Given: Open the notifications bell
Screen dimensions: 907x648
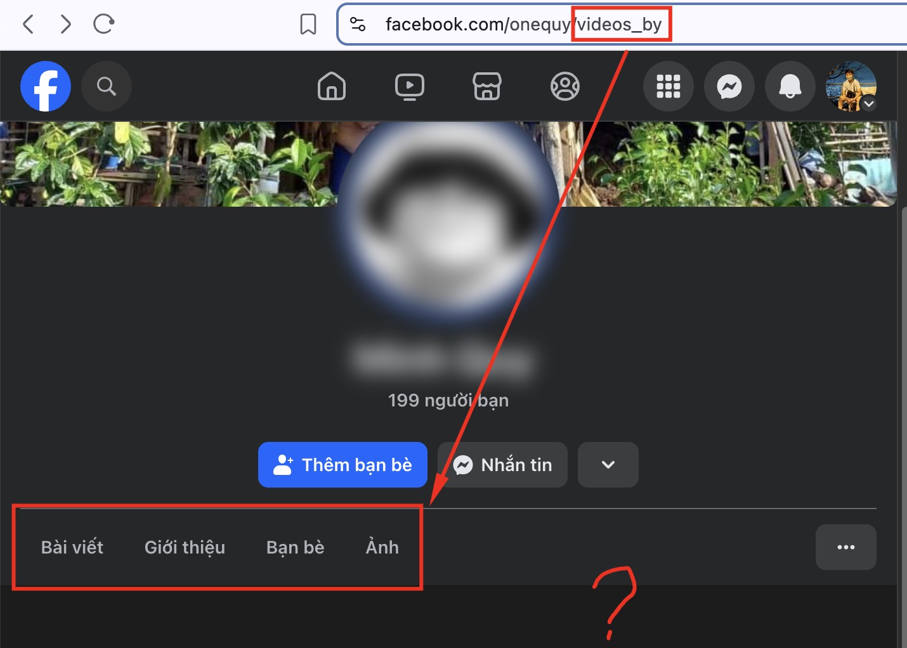Looking at the screenshot, I should pyautogui.click(x=790, y=86).
